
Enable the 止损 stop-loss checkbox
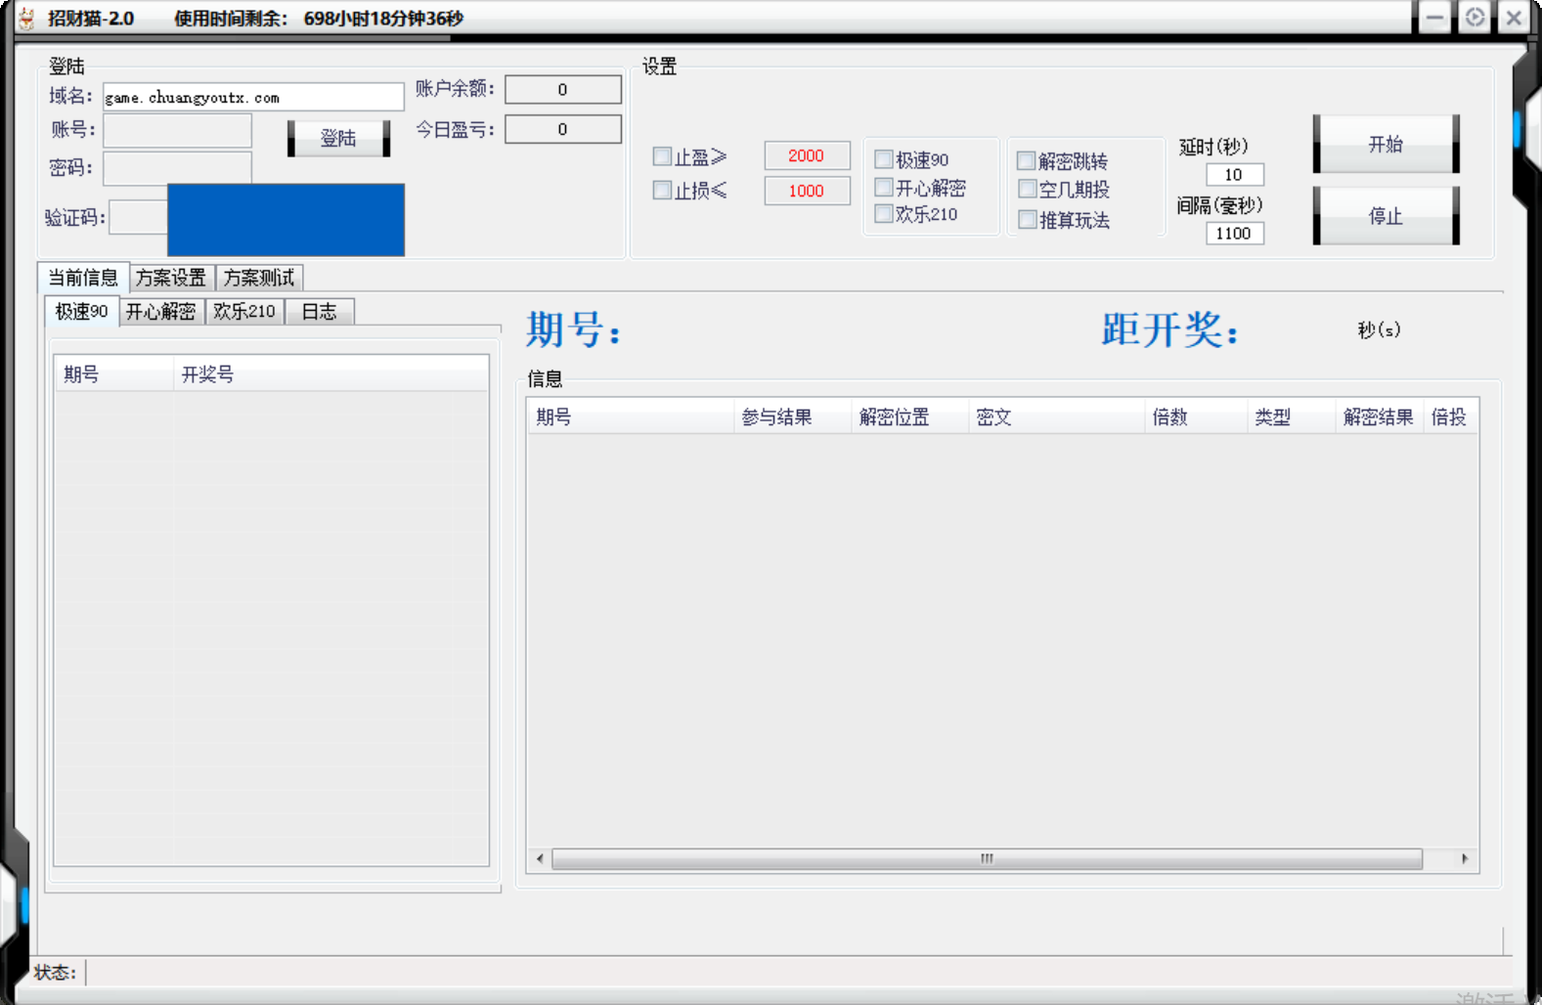pyautogui.click(x=662, y=191)
